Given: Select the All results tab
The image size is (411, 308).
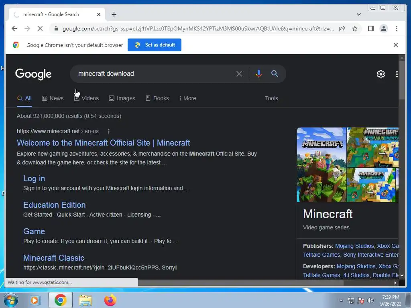Looking at the screenshot, I should (24, 99).
